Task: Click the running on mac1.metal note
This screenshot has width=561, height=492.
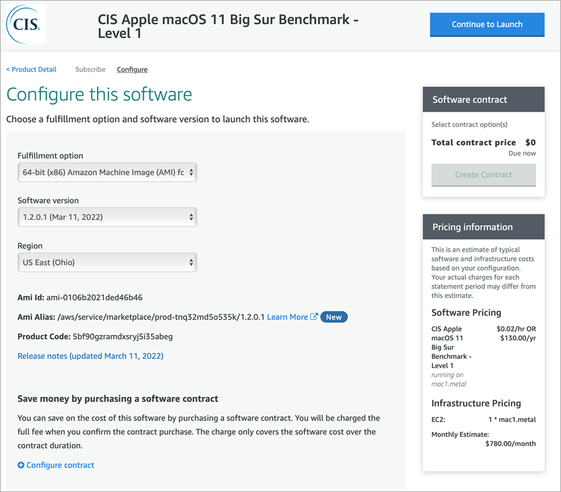Action: (449, 380)
